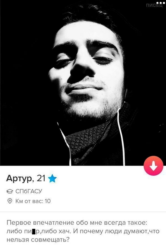Click the bio text либо хач

(x=56, y=232)
